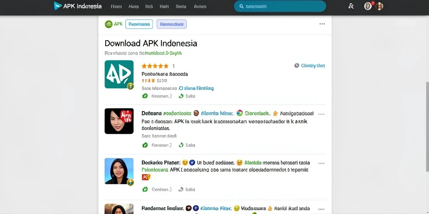Click the green comment icon in the first listing
429x214 pixels.
click(145, 96)
